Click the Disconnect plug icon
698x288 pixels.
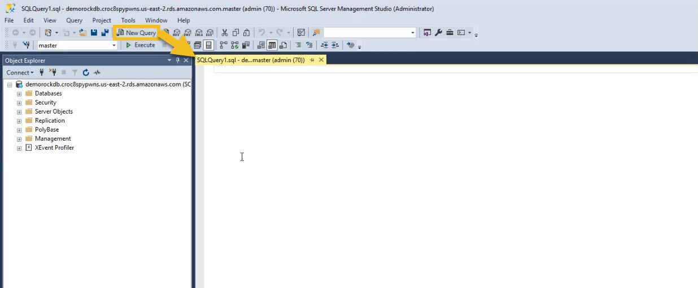[x=53, y=72]
